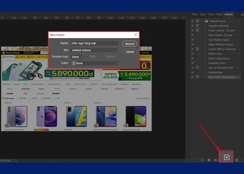Click the Begin recording circle icon
The image size is (244, 174).
[209, 160]
